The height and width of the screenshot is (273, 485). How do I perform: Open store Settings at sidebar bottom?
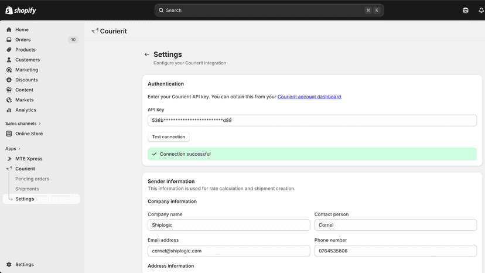tap(25, 265)
